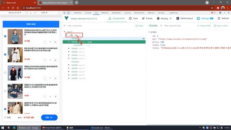This screenshot has width=231, height=130.
Task: Open the Elements devtools tab
Action: coord(78,13)
